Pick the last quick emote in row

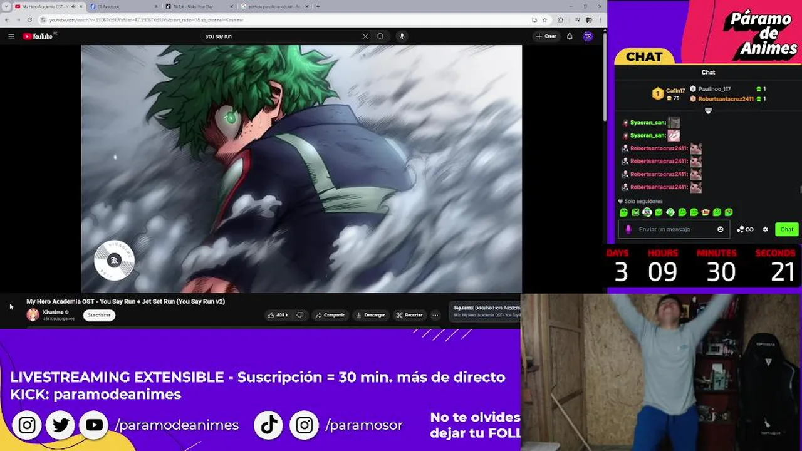coord(729,212)
